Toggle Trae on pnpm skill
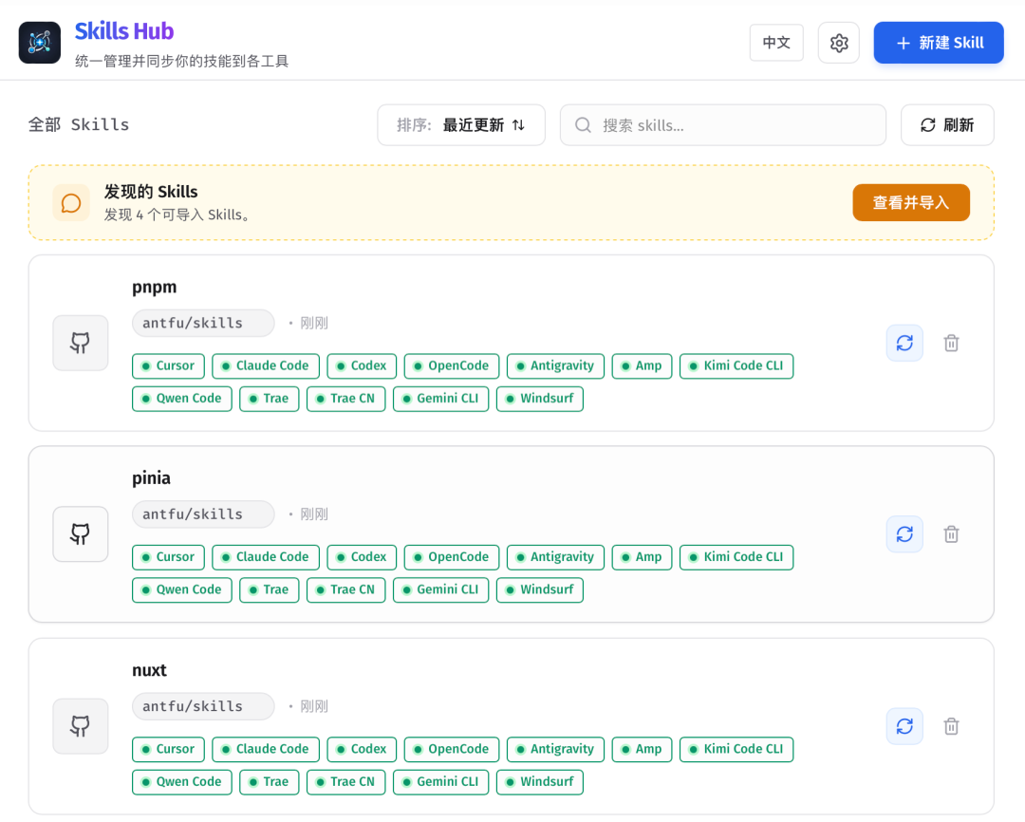 point(270,399)
